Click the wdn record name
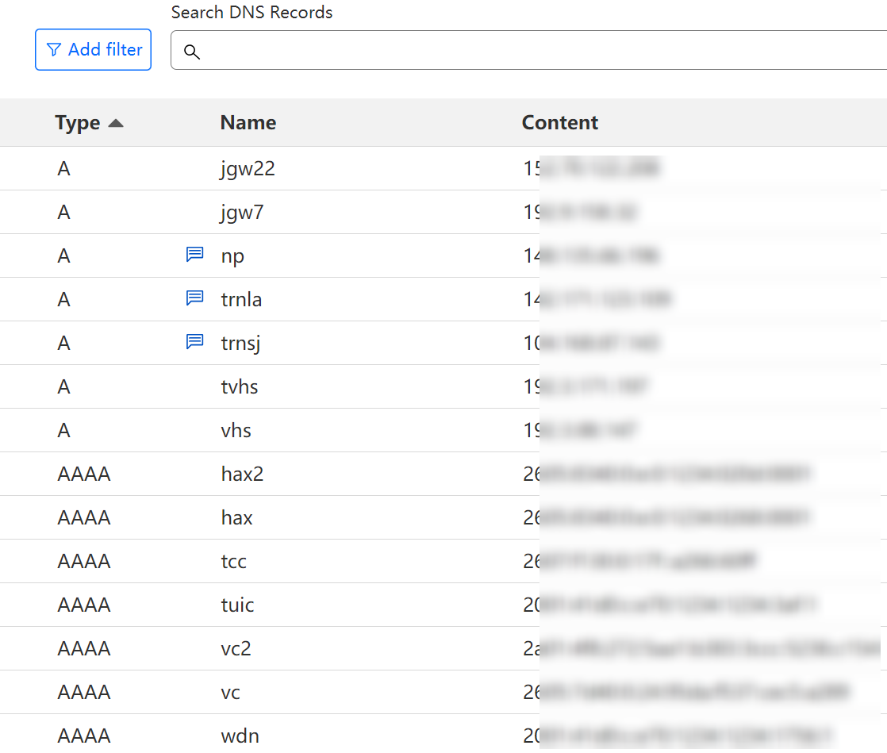887x753 pixels. (x=240, y=736)
